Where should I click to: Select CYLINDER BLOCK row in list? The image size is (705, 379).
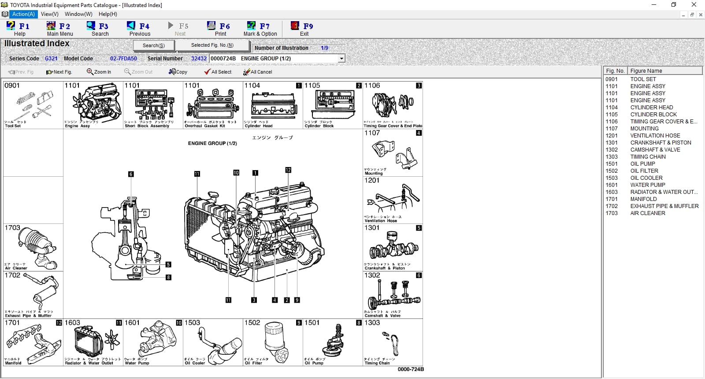click(x=653, y=115)
